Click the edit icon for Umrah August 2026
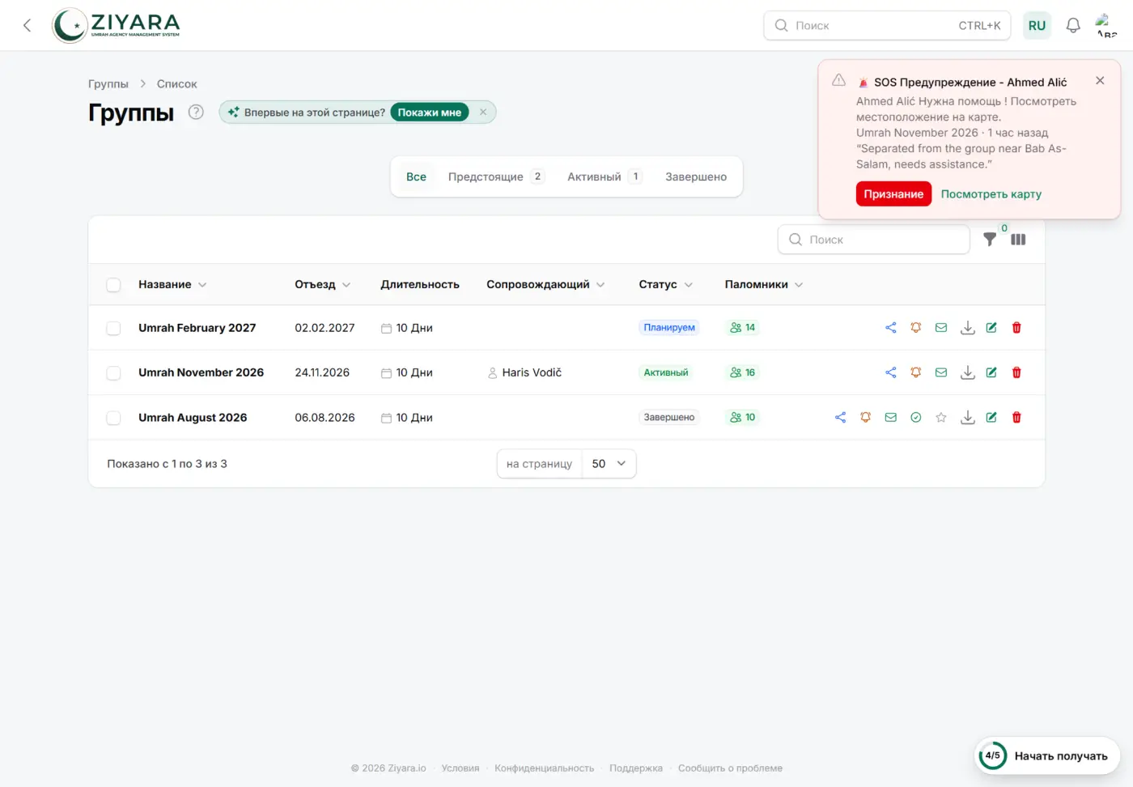Screen dimensions: 1133x787 click(991, 418)
